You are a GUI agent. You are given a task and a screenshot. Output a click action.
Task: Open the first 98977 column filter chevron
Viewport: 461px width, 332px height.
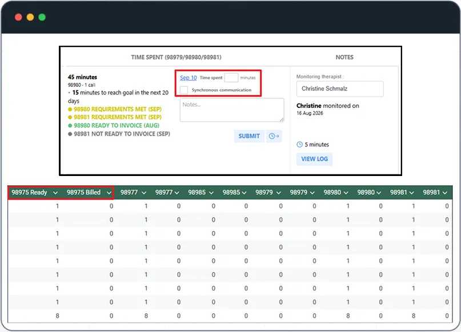click(144, 193)
